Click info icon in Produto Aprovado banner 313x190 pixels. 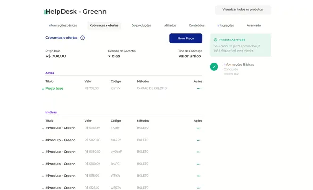pyautogui.click(x=215, y=40)
